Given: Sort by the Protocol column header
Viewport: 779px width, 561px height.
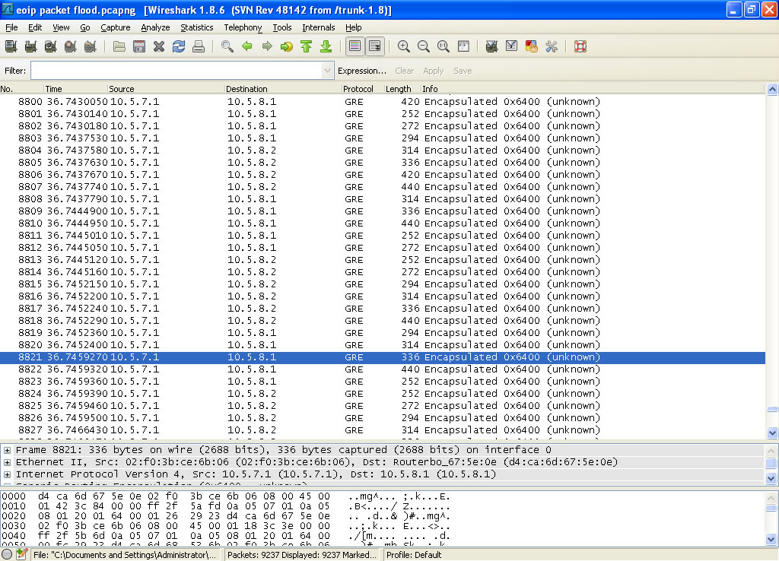Looking at the screenshot, I should 362,89.
